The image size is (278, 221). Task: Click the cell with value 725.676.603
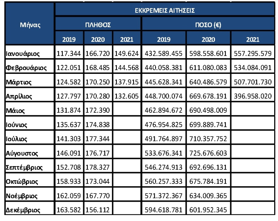(208, 154)
